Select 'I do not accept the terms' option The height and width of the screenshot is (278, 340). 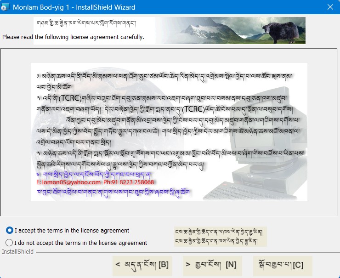coord(9,243)
